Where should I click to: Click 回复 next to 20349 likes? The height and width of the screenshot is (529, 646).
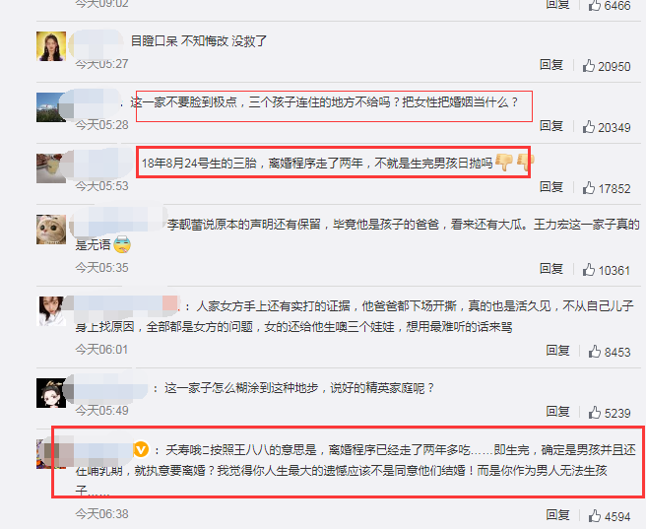(551, 126)
